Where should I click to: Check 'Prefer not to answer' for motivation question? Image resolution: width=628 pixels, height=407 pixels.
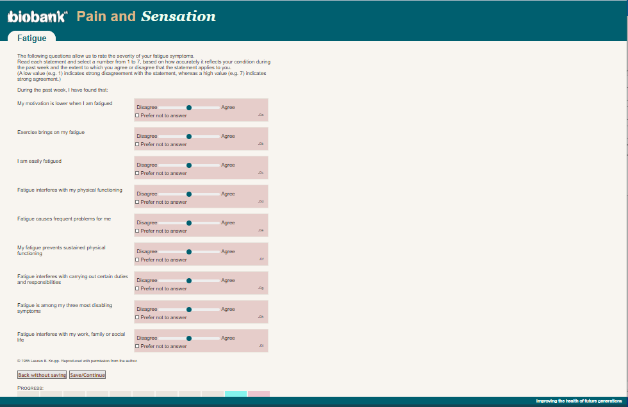coord(137,115)
